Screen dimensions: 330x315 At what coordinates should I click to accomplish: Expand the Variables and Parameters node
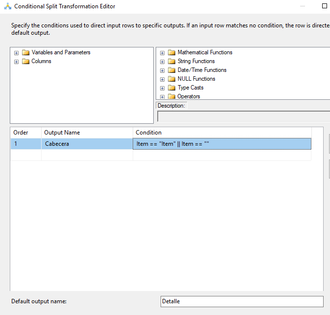(x=17, y=53)
